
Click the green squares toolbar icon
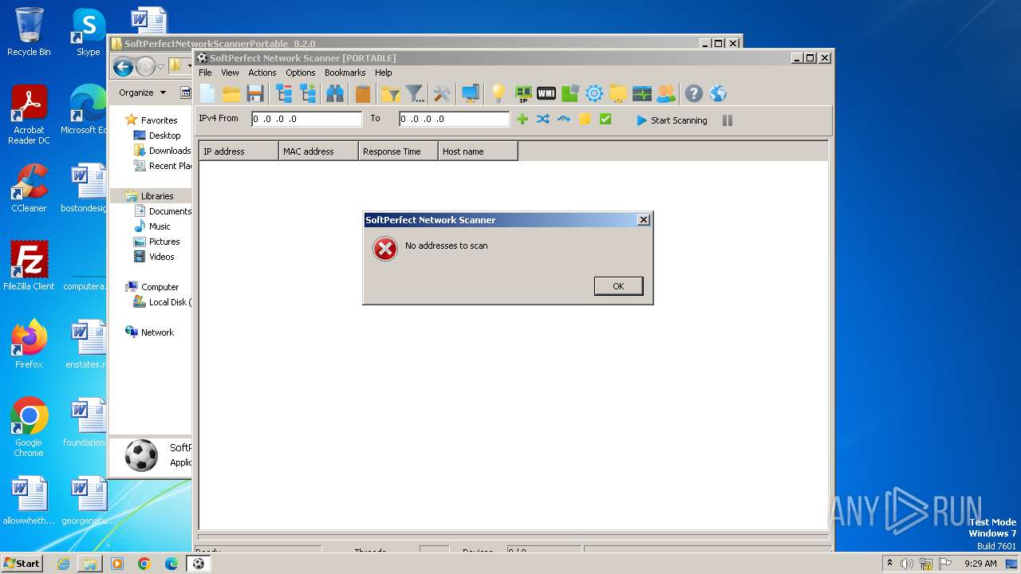tap(570, 94)
